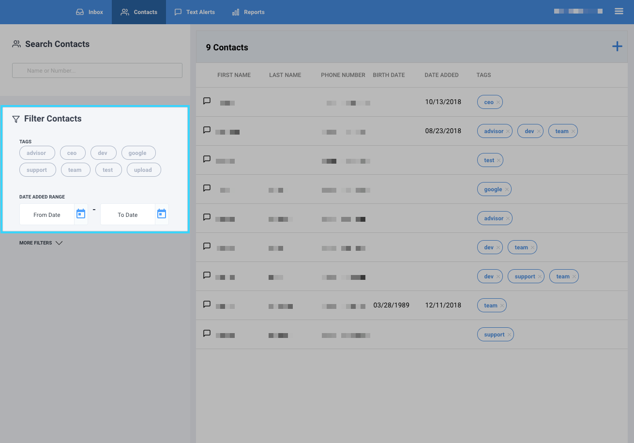
Task: Click chat icon for contact tagged only advisor
Action: click(207, 217)
